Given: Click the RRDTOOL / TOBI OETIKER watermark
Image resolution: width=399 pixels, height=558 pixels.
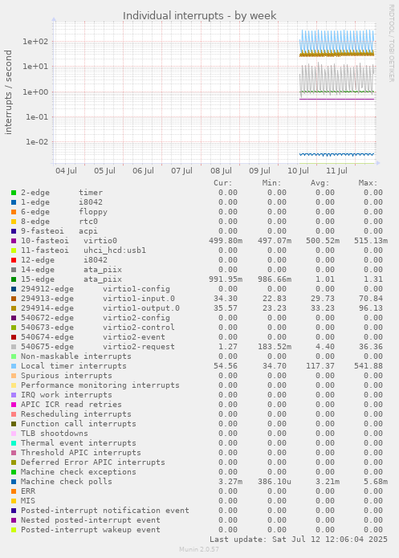Looking at the screenshot, I should point(391,43).
